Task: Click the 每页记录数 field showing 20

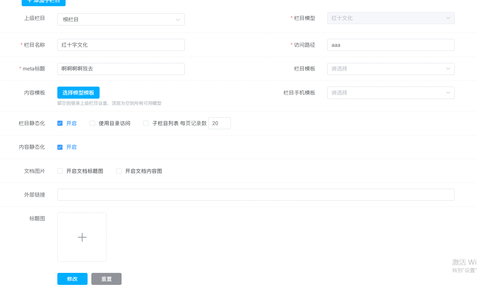Action: click(x=219, y=123)
